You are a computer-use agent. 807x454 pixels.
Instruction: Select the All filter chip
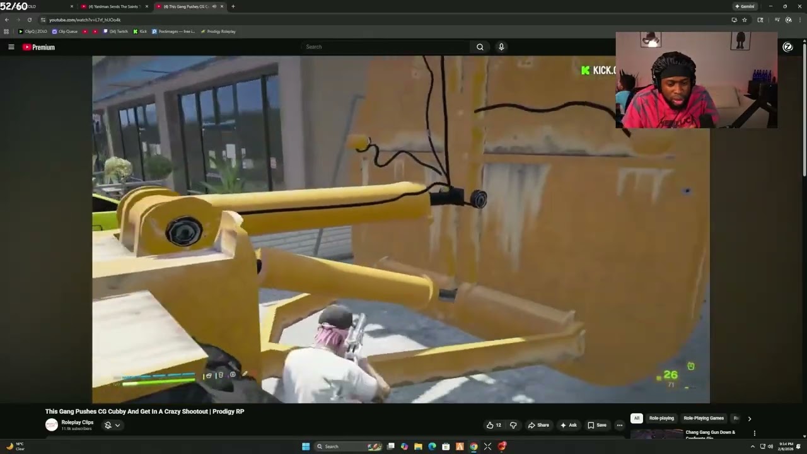click(x=637, y=418)
